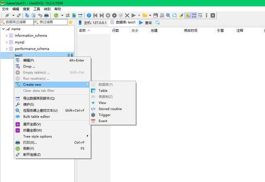Screen dimensions: 265x182
Task: Open the session manager connect icon
Action: point(7,16)
